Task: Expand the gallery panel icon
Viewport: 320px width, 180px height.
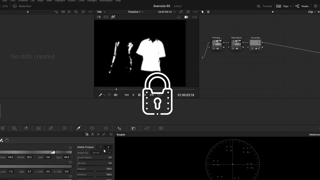Action: point(83,12)
